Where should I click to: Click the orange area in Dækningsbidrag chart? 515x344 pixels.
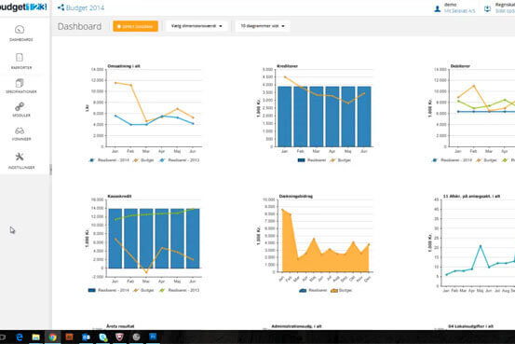coord(325,260)
